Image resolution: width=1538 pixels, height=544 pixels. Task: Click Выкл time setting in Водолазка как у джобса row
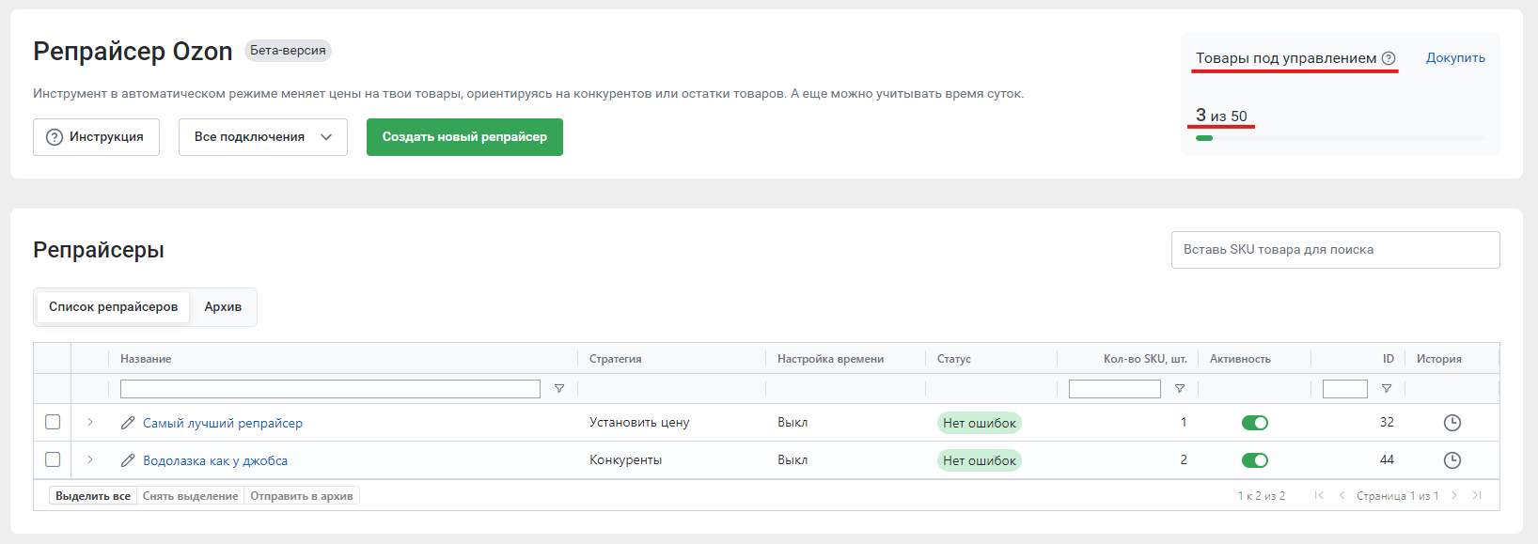coord(793,459)
